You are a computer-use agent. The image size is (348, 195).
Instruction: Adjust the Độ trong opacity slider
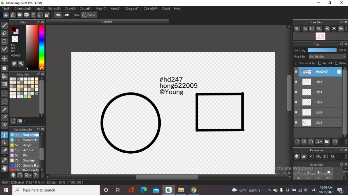click(x=322, y=50)
